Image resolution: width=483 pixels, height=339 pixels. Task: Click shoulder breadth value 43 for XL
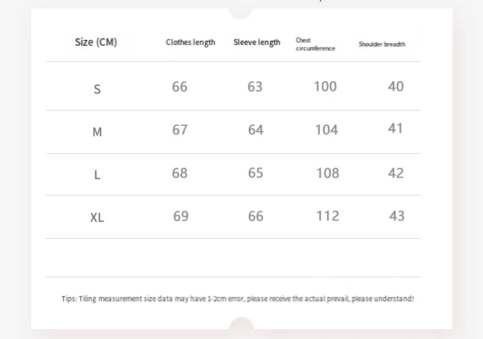pyautogui.click(x=397, y=216)
